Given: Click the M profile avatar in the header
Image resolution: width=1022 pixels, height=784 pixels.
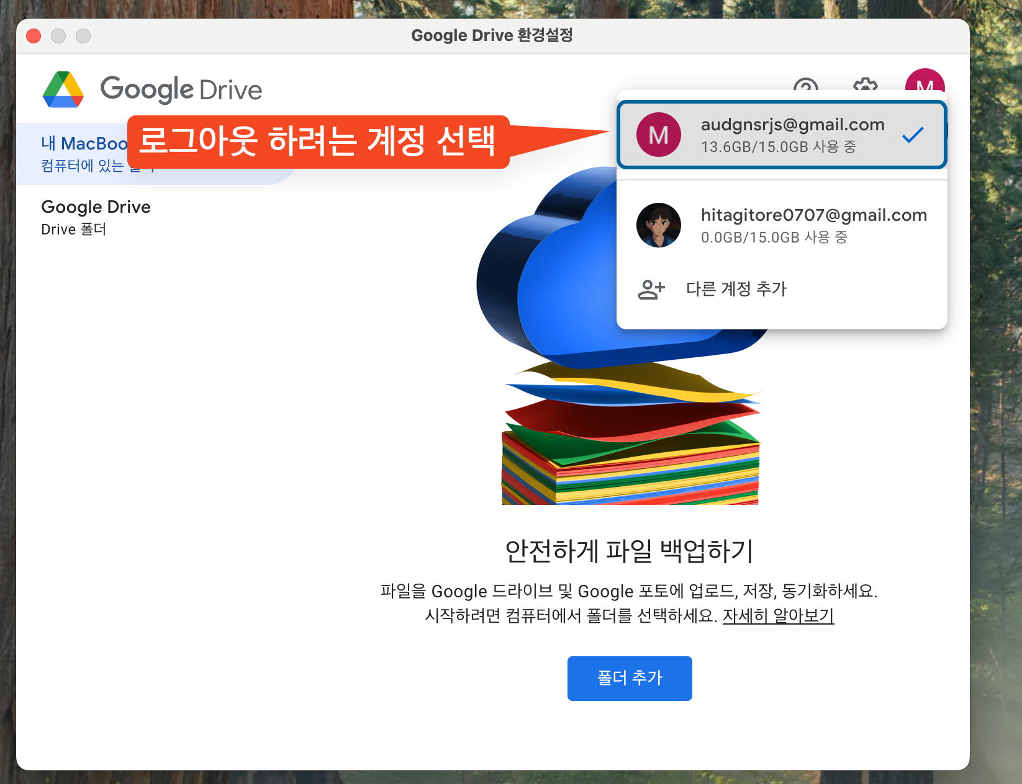Looking at the screenshot, I should click(x=925, y=81).
